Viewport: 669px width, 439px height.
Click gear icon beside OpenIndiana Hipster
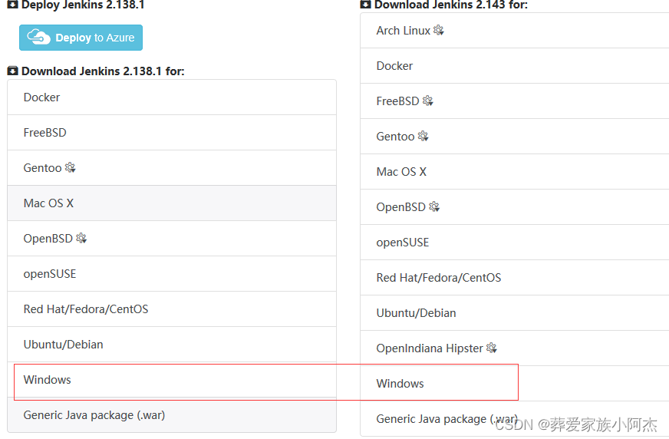[x=492, y=348]
